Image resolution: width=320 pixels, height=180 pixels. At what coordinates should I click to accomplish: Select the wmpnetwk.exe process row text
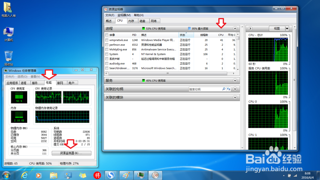119,40
